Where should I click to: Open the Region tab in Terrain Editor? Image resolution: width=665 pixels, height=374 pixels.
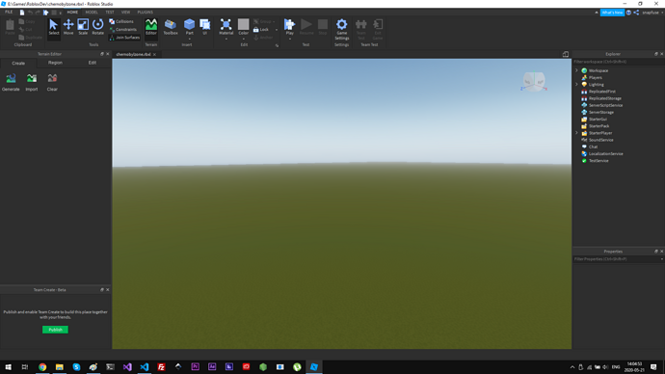(x=55, y=63)
